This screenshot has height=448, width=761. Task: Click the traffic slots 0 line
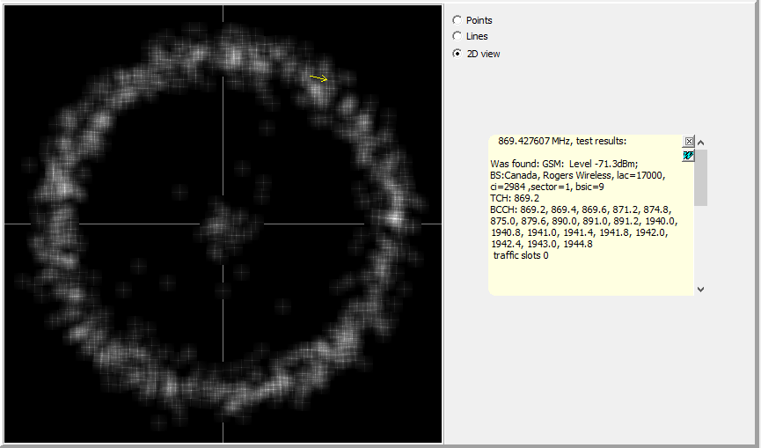[521, 255]
